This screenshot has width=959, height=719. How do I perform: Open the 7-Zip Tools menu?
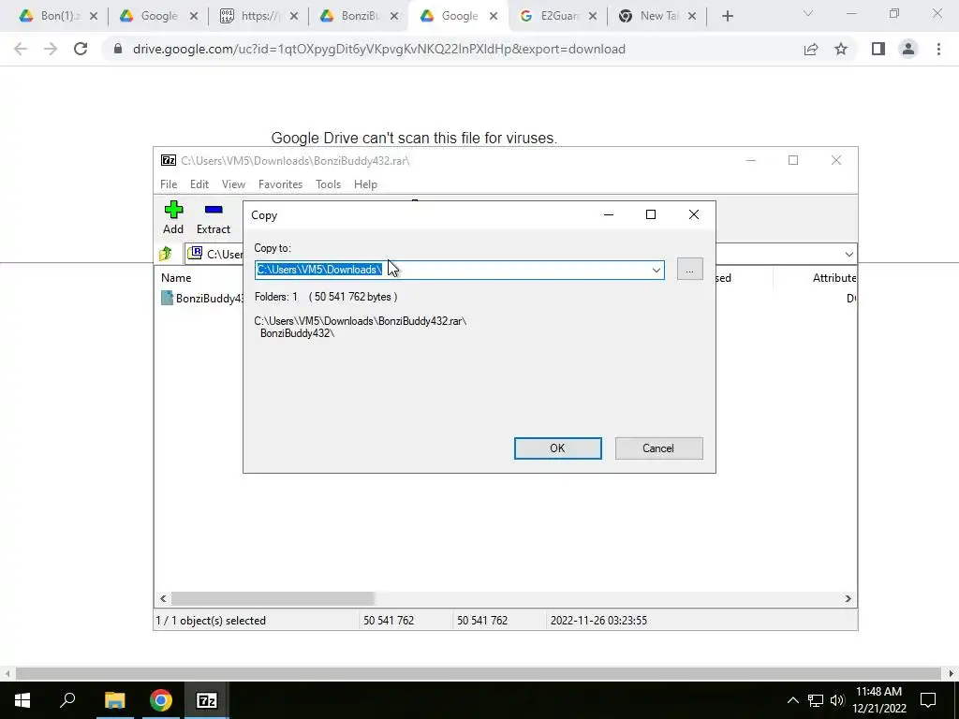click(x=328, y=184)
